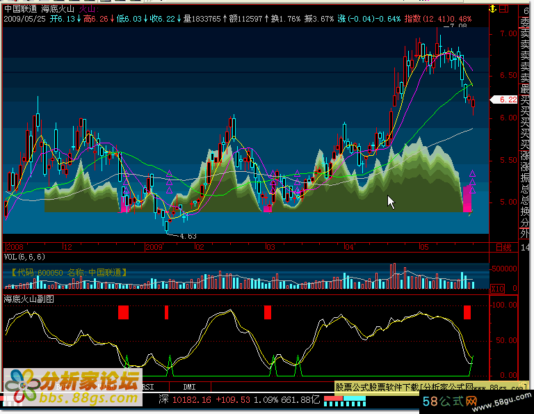Click the 2008 timeline label
The image size is (534, 414).
pos(15,247)
